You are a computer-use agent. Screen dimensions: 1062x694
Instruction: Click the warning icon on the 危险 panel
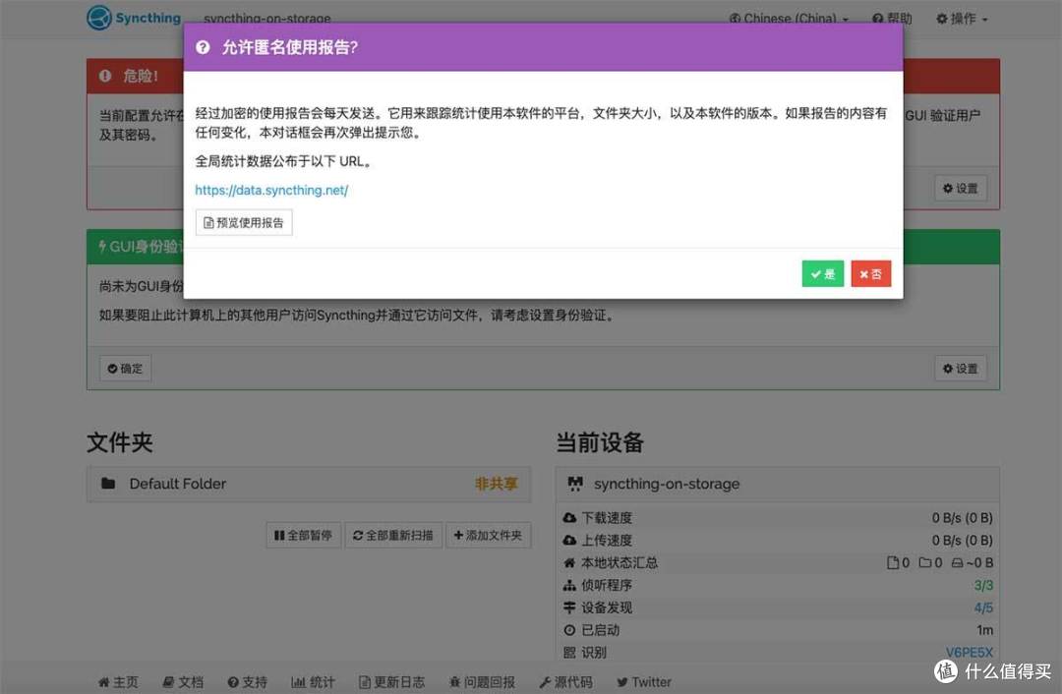click(106, 75)
